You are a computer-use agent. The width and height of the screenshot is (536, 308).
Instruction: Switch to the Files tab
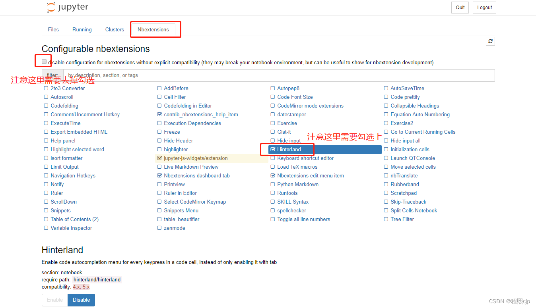pyautogui.click(x=53, y=29)
